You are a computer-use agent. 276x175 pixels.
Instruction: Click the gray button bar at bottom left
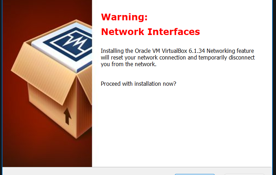pos(70,171)
